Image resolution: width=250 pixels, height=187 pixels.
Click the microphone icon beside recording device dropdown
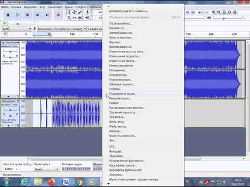click(34, 29)
